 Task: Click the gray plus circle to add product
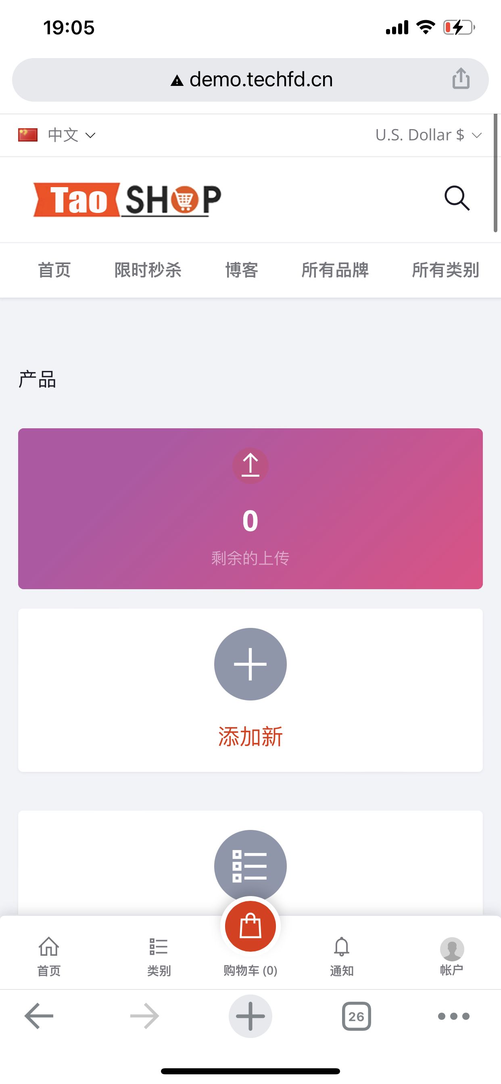pyautogui.click(x=250, y=664)
